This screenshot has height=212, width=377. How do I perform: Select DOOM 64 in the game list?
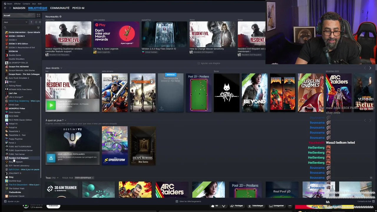(13, 51)
